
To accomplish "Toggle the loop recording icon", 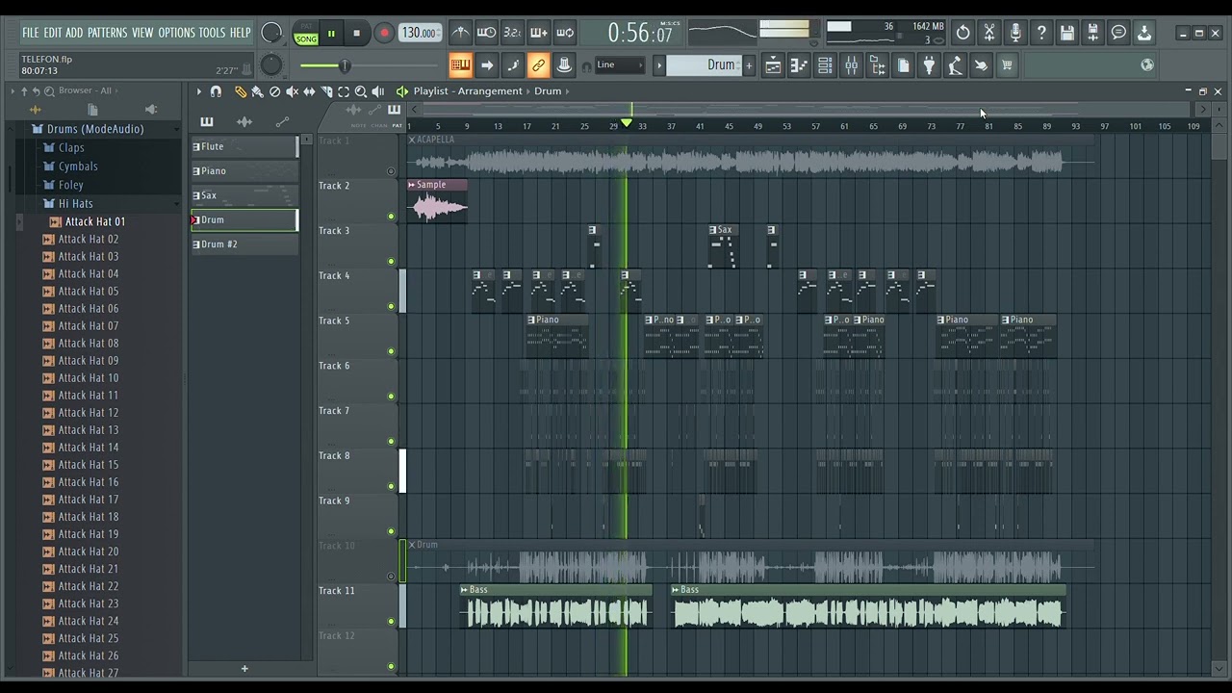I will tap(565, 33).
